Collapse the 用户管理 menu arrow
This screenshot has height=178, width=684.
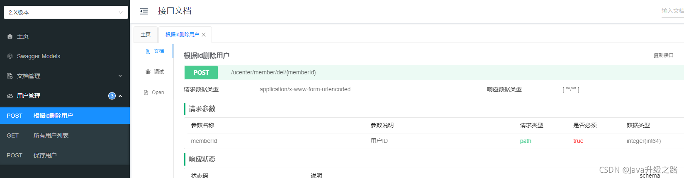120,96
